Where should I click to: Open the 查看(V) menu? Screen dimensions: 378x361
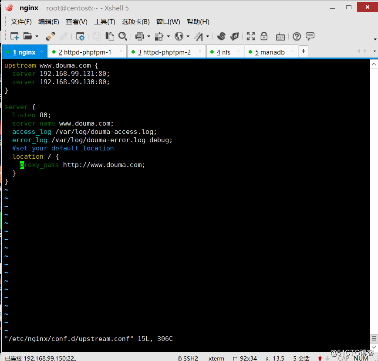click(76, 22)
